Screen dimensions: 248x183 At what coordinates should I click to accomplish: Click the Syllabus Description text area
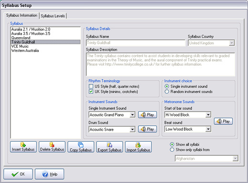[161, 64]
